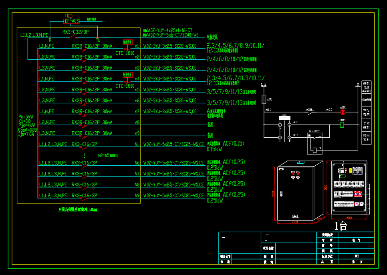Click circuit number n5
The height and width of the screenshot is (275, 387).
pos(137,90)
